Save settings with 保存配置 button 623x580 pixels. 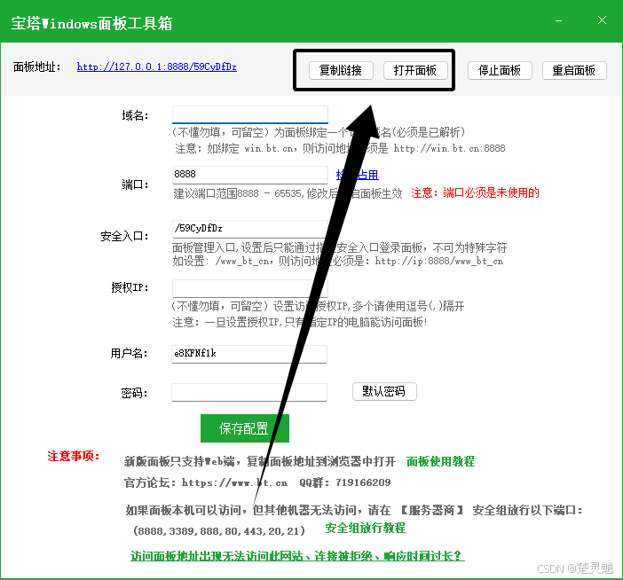tap(244, 428)
